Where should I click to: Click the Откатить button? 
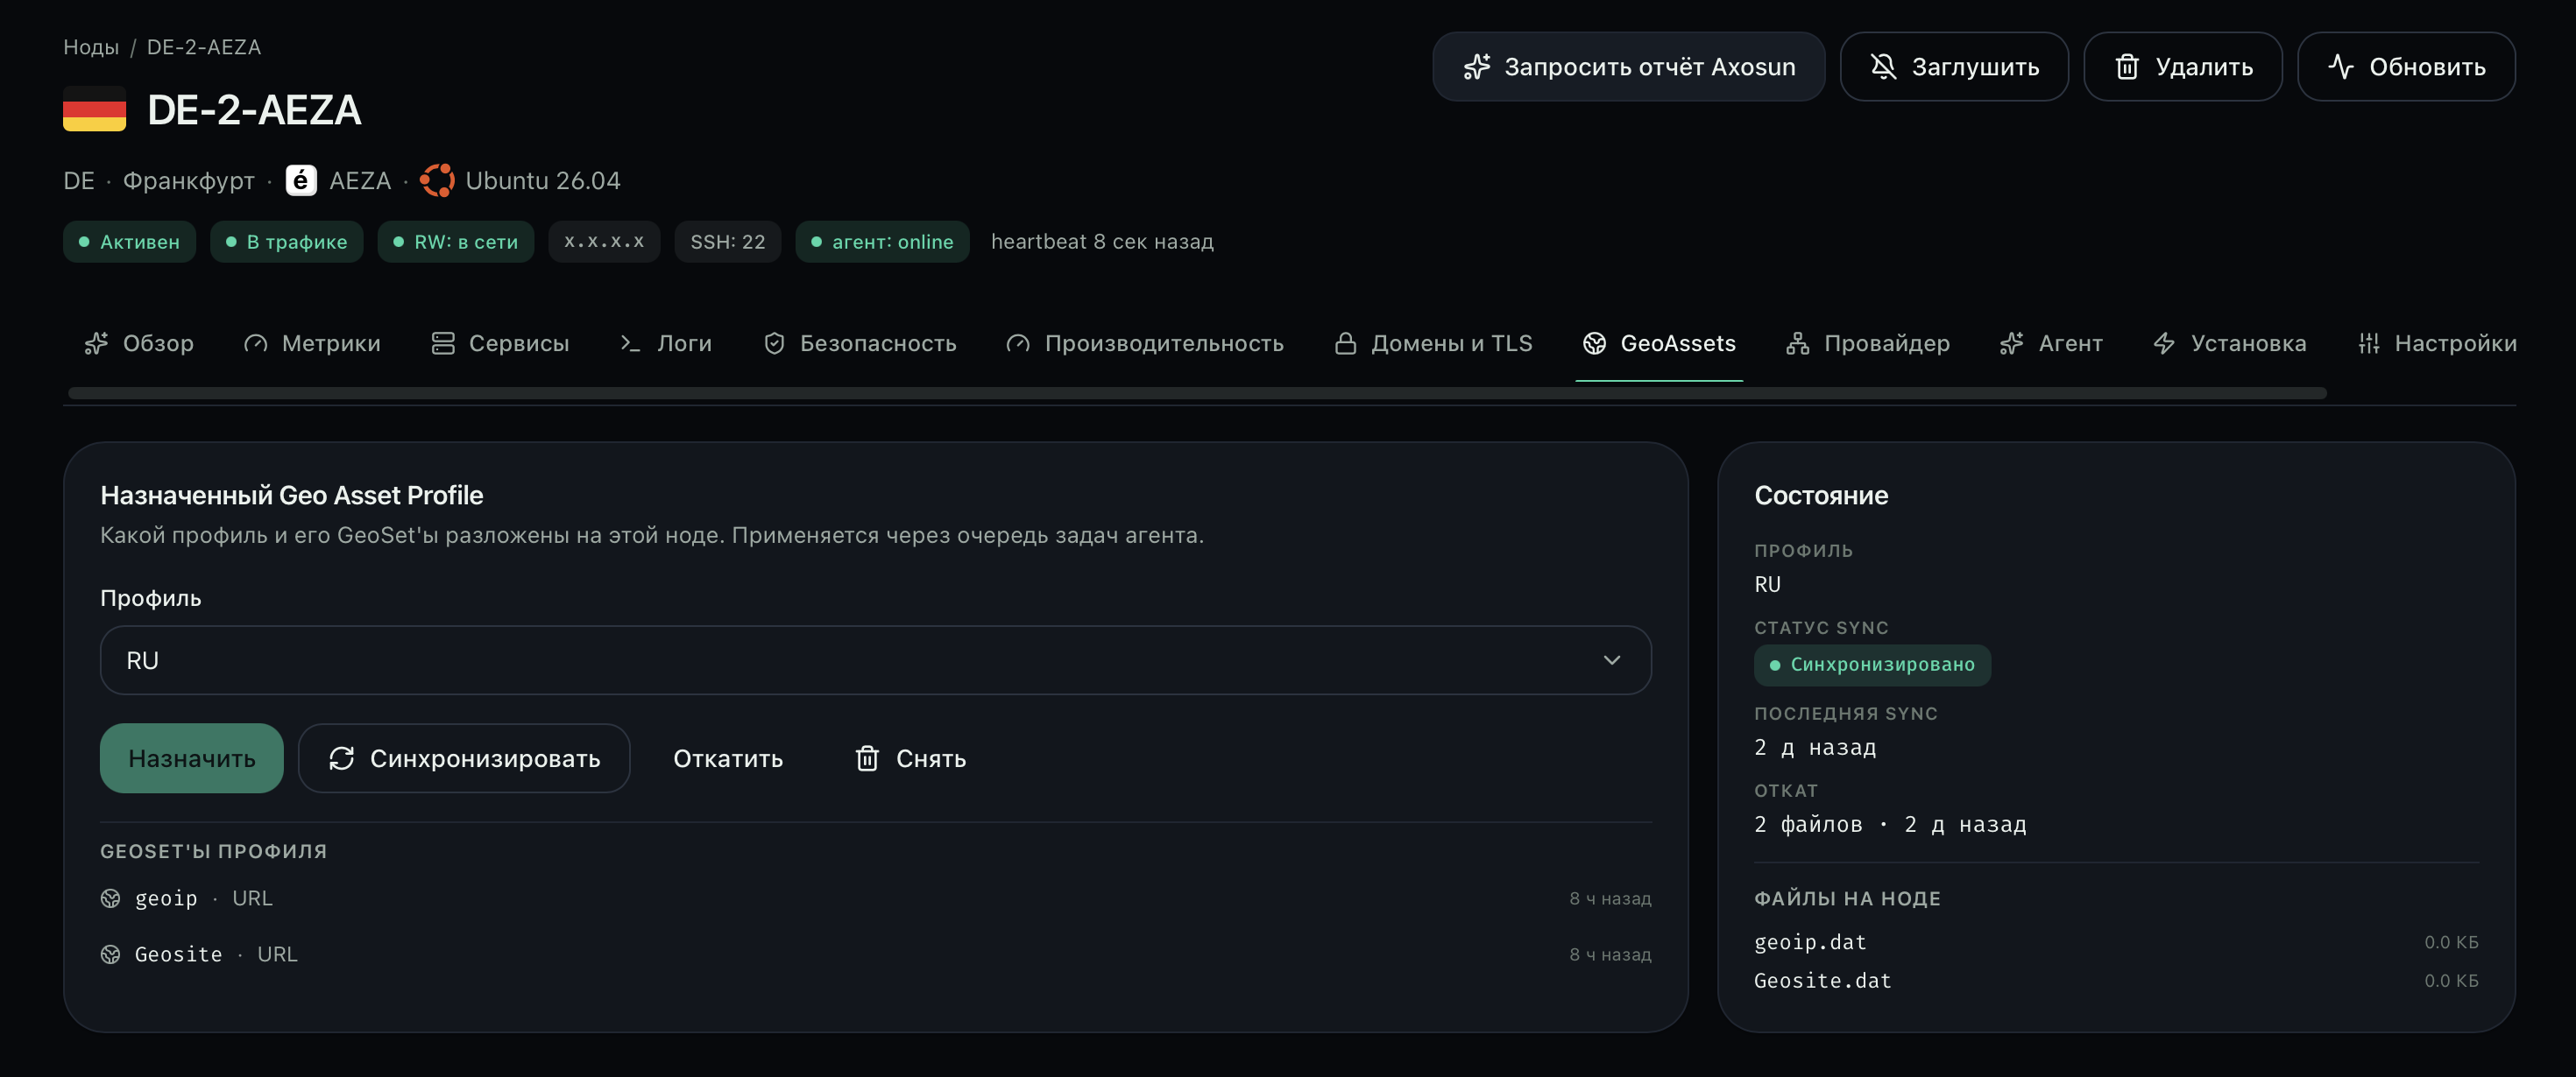[x=728, y=758]
